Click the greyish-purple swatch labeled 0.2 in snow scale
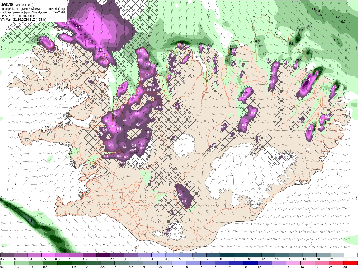The image size is (358, 269). [x=7, y=255]
